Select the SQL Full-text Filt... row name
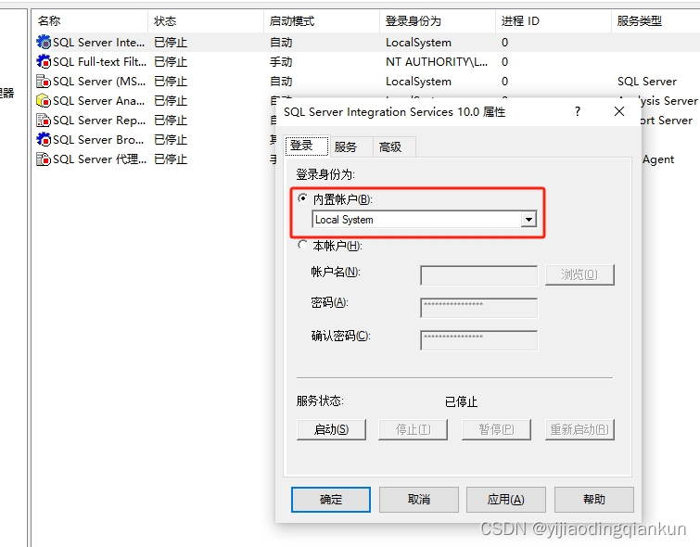Viewport: 700px width, 547px height. (x=99, y=61)
